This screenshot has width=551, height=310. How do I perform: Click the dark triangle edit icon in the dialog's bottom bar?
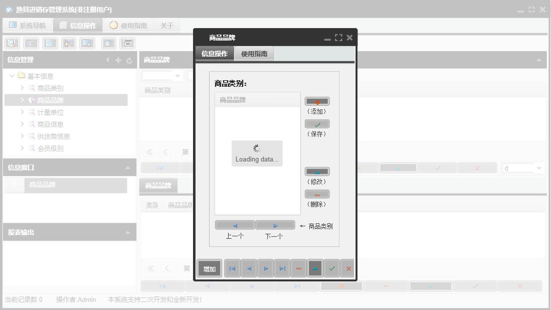click(x=315, y=268)
